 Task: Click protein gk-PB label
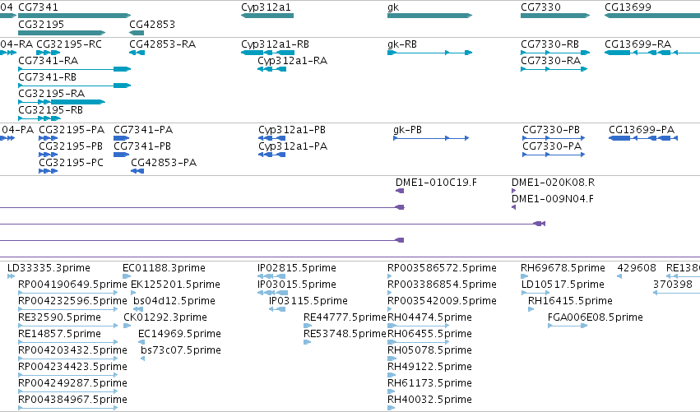pos(408,130)
